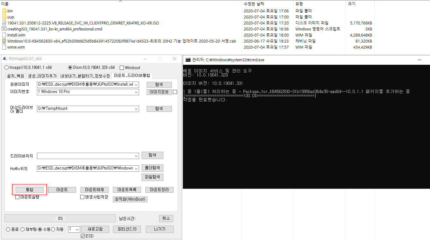Select the 종료 radio option
The height and width of the screenshot is (240, 430).
click(8, 229)
